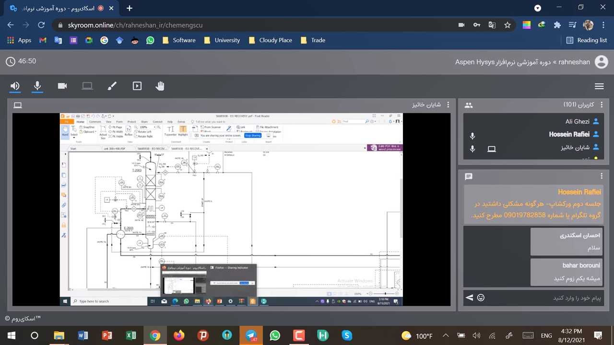This screenshot has width=614, height=345.
Task: Toggle the microphone on or off
Action: 37,86
